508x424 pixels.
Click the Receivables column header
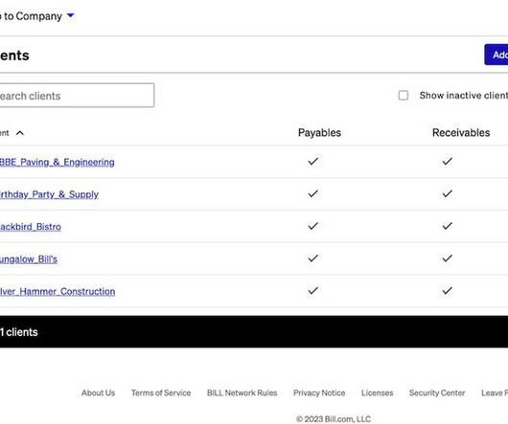point(461,133)
